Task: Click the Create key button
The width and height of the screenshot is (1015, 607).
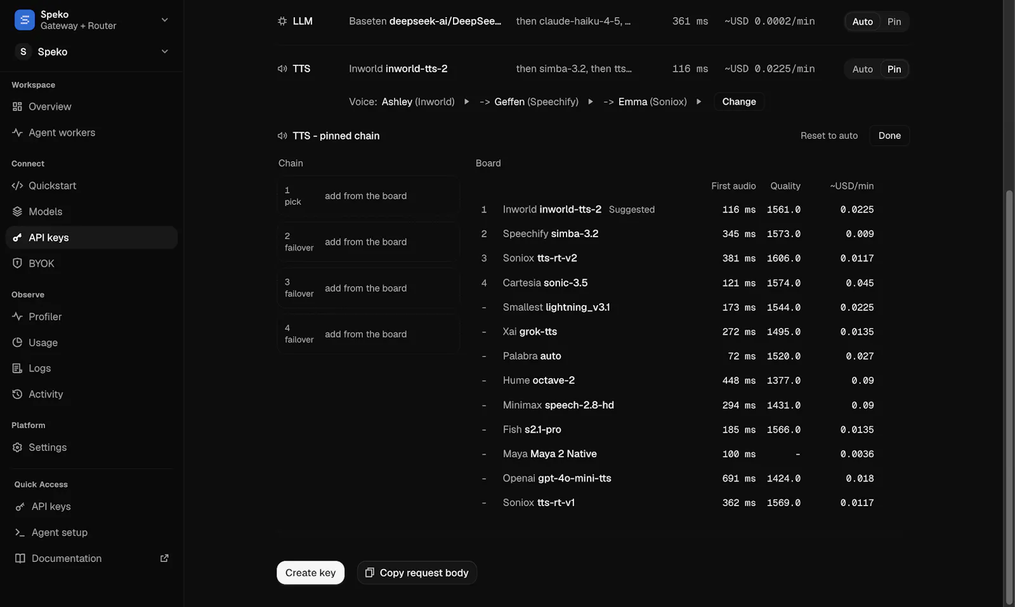Action: click(x=310, y=573)
